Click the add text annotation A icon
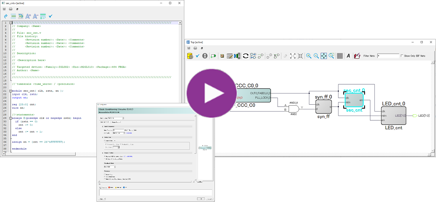 [x=348, y=56]
